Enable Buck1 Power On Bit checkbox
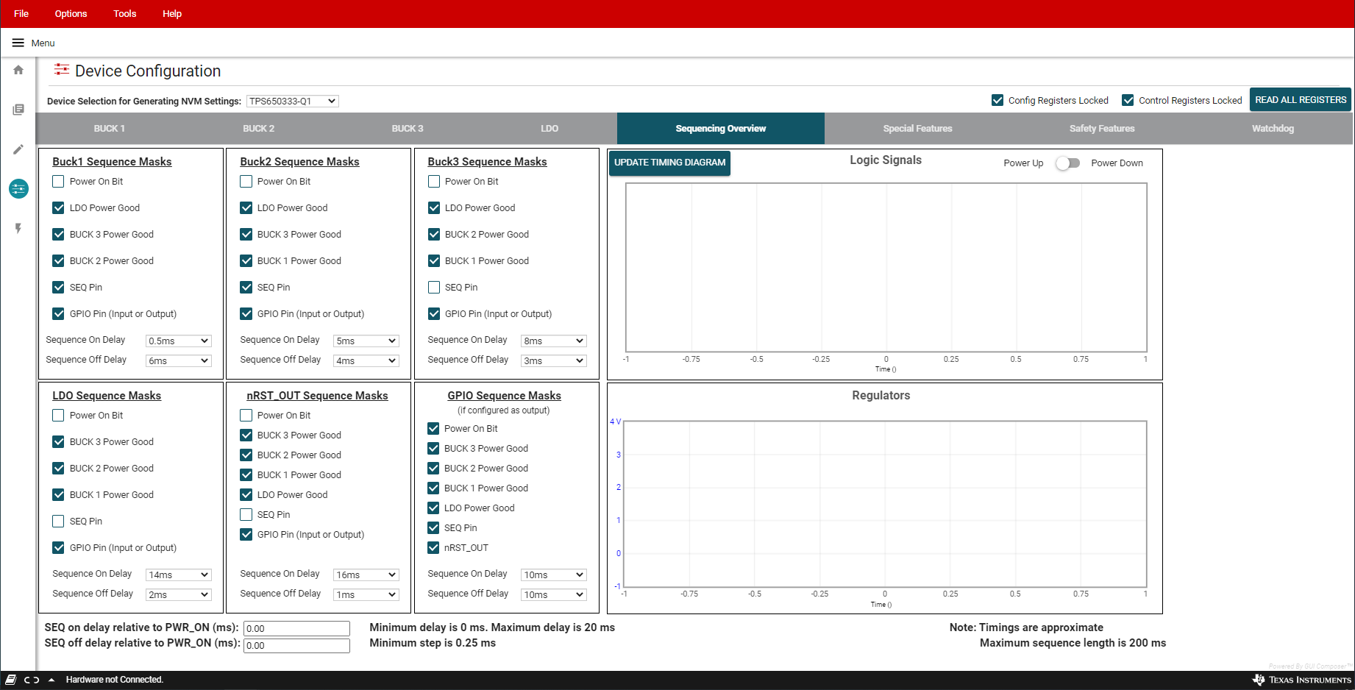This screenshot has height=690, width=1355. tap(58, 182)
